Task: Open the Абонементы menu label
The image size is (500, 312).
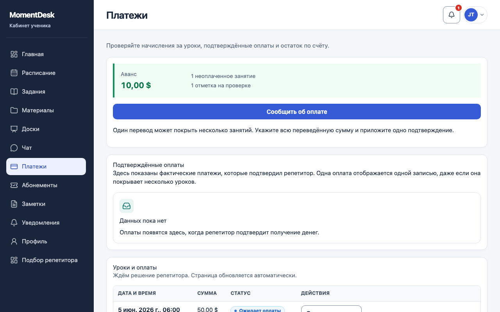Action: 39,185
